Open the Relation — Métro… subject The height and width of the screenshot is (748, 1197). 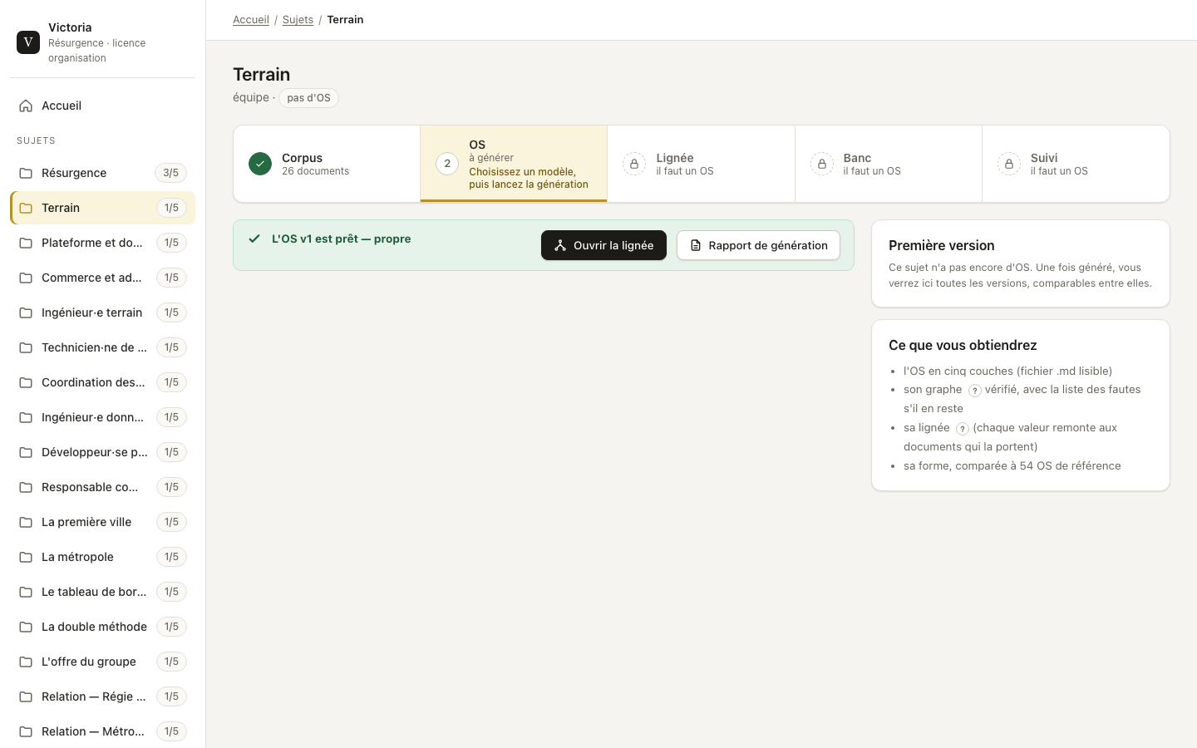102,731
